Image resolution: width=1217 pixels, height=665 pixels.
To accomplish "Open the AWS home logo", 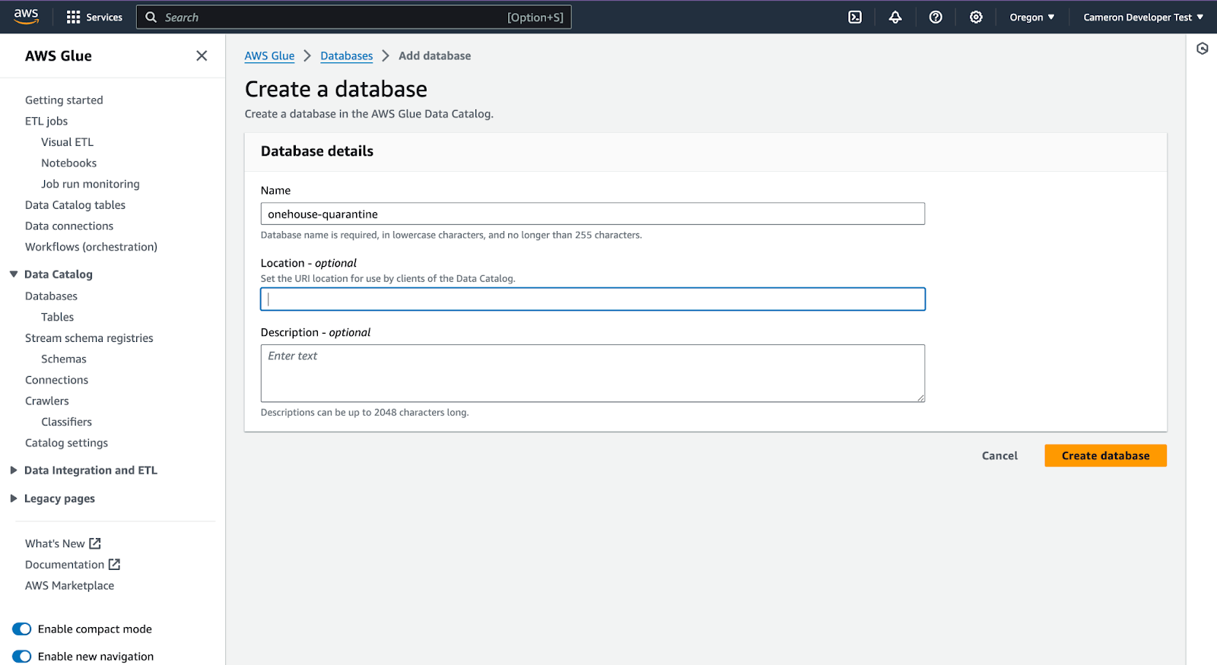I will coord(26,17).
